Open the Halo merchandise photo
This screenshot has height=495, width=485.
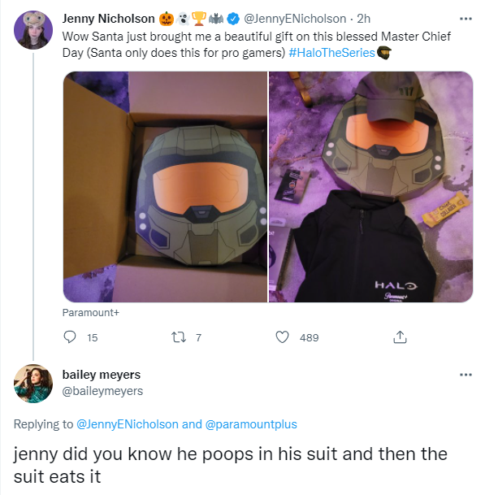tap(370, 187)
